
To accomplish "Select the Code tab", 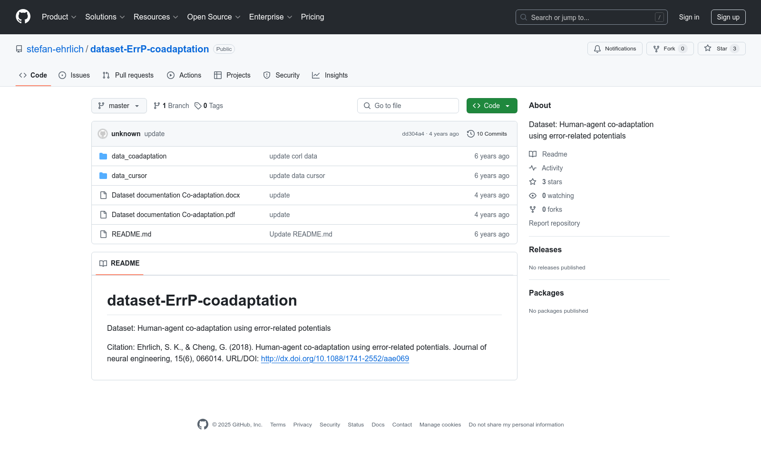I will click(x=33, y=75).
